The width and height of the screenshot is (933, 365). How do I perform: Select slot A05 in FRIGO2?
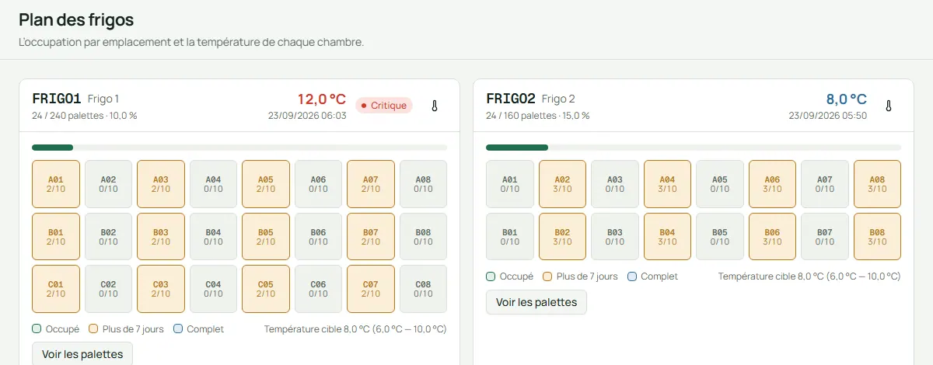pos(720,184)
